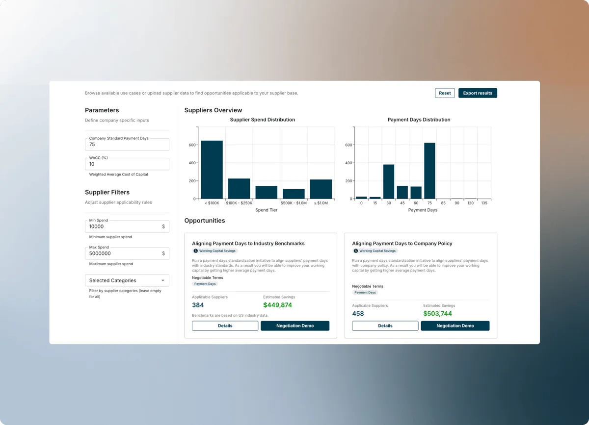
Task: Click the '≥ $1.0M' spend bar
Action: click(321, 189)
